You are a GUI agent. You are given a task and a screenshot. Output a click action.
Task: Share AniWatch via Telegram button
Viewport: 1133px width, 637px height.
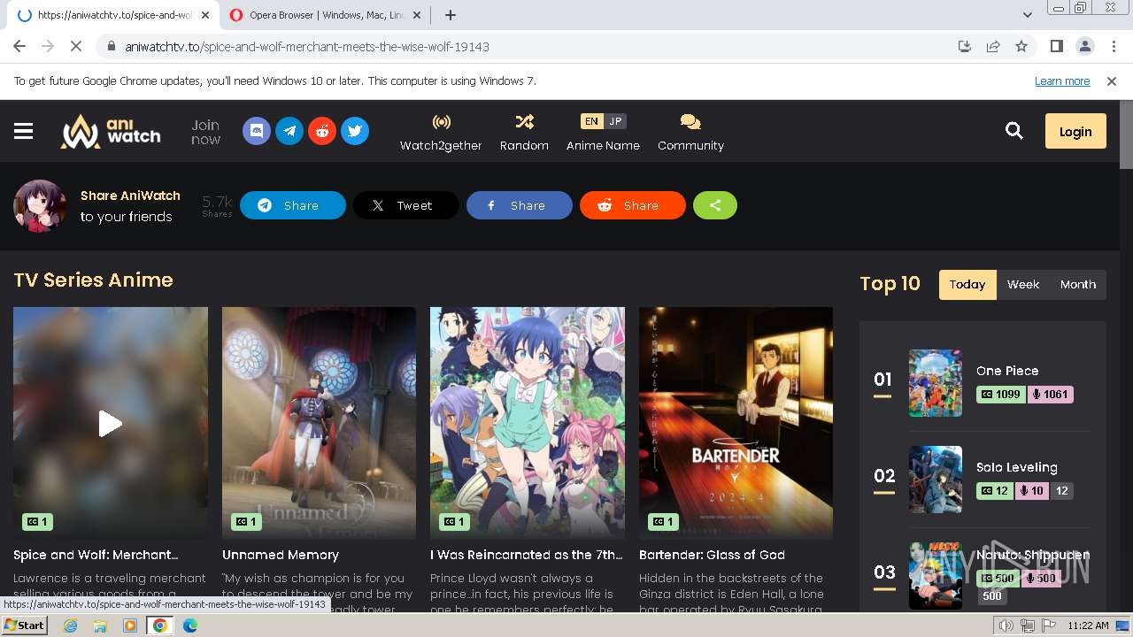293,205
